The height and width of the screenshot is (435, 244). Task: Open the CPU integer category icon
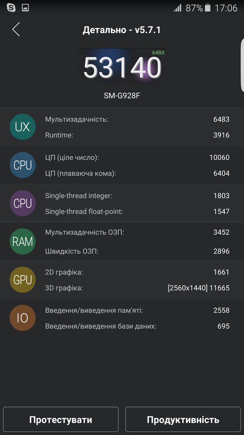tap(23, 165)
